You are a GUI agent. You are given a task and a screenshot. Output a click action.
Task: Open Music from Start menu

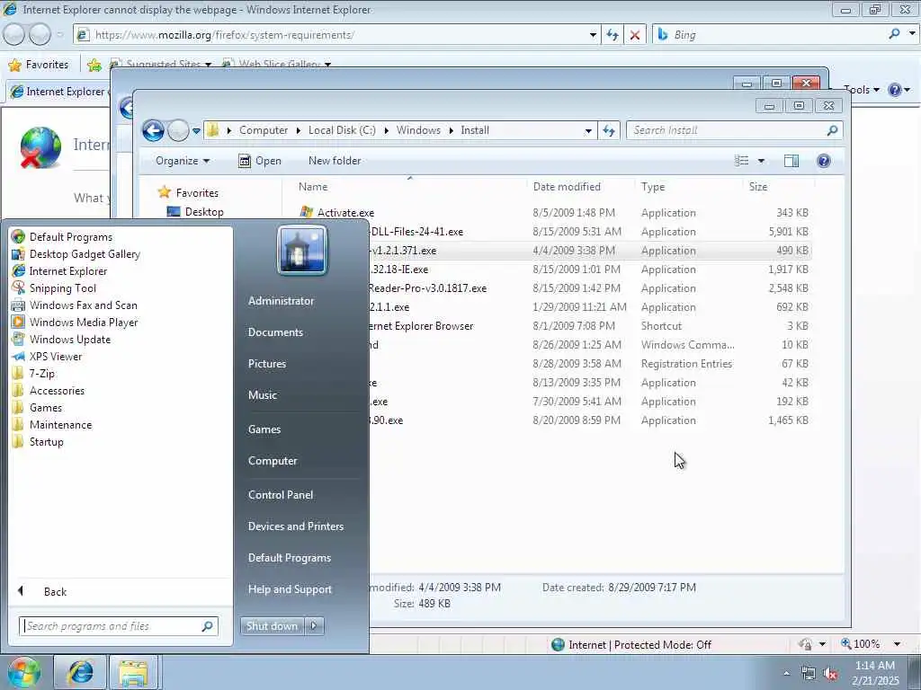click(262, 395)
